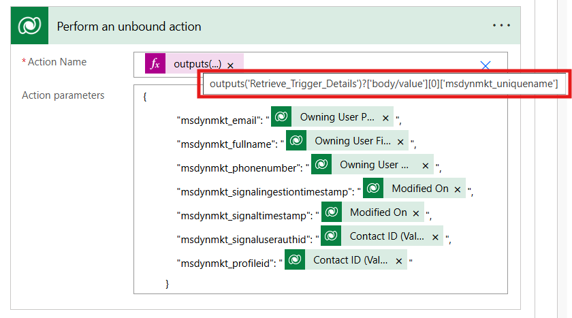This screenshot has height=318, width=572.
Task: Remove the phonenumber Owning User token
Action: coord(426,165)
